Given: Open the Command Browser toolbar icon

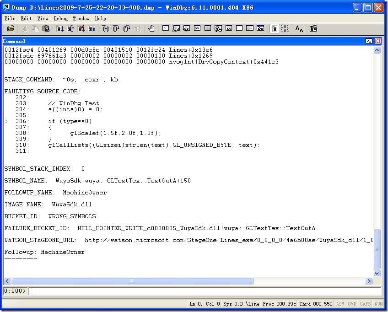Looking at the screenshot, I should click(260, 28).
